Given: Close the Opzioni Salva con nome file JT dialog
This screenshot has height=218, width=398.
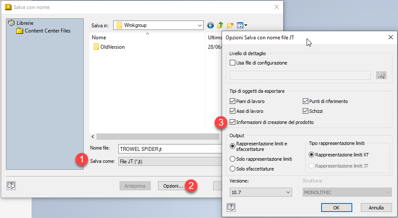Looking at the screenshot, I should click(x=391, y=37).
